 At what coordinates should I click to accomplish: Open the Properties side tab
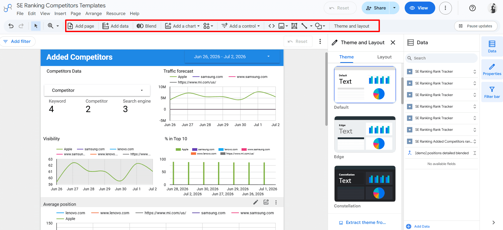point(492,69)
